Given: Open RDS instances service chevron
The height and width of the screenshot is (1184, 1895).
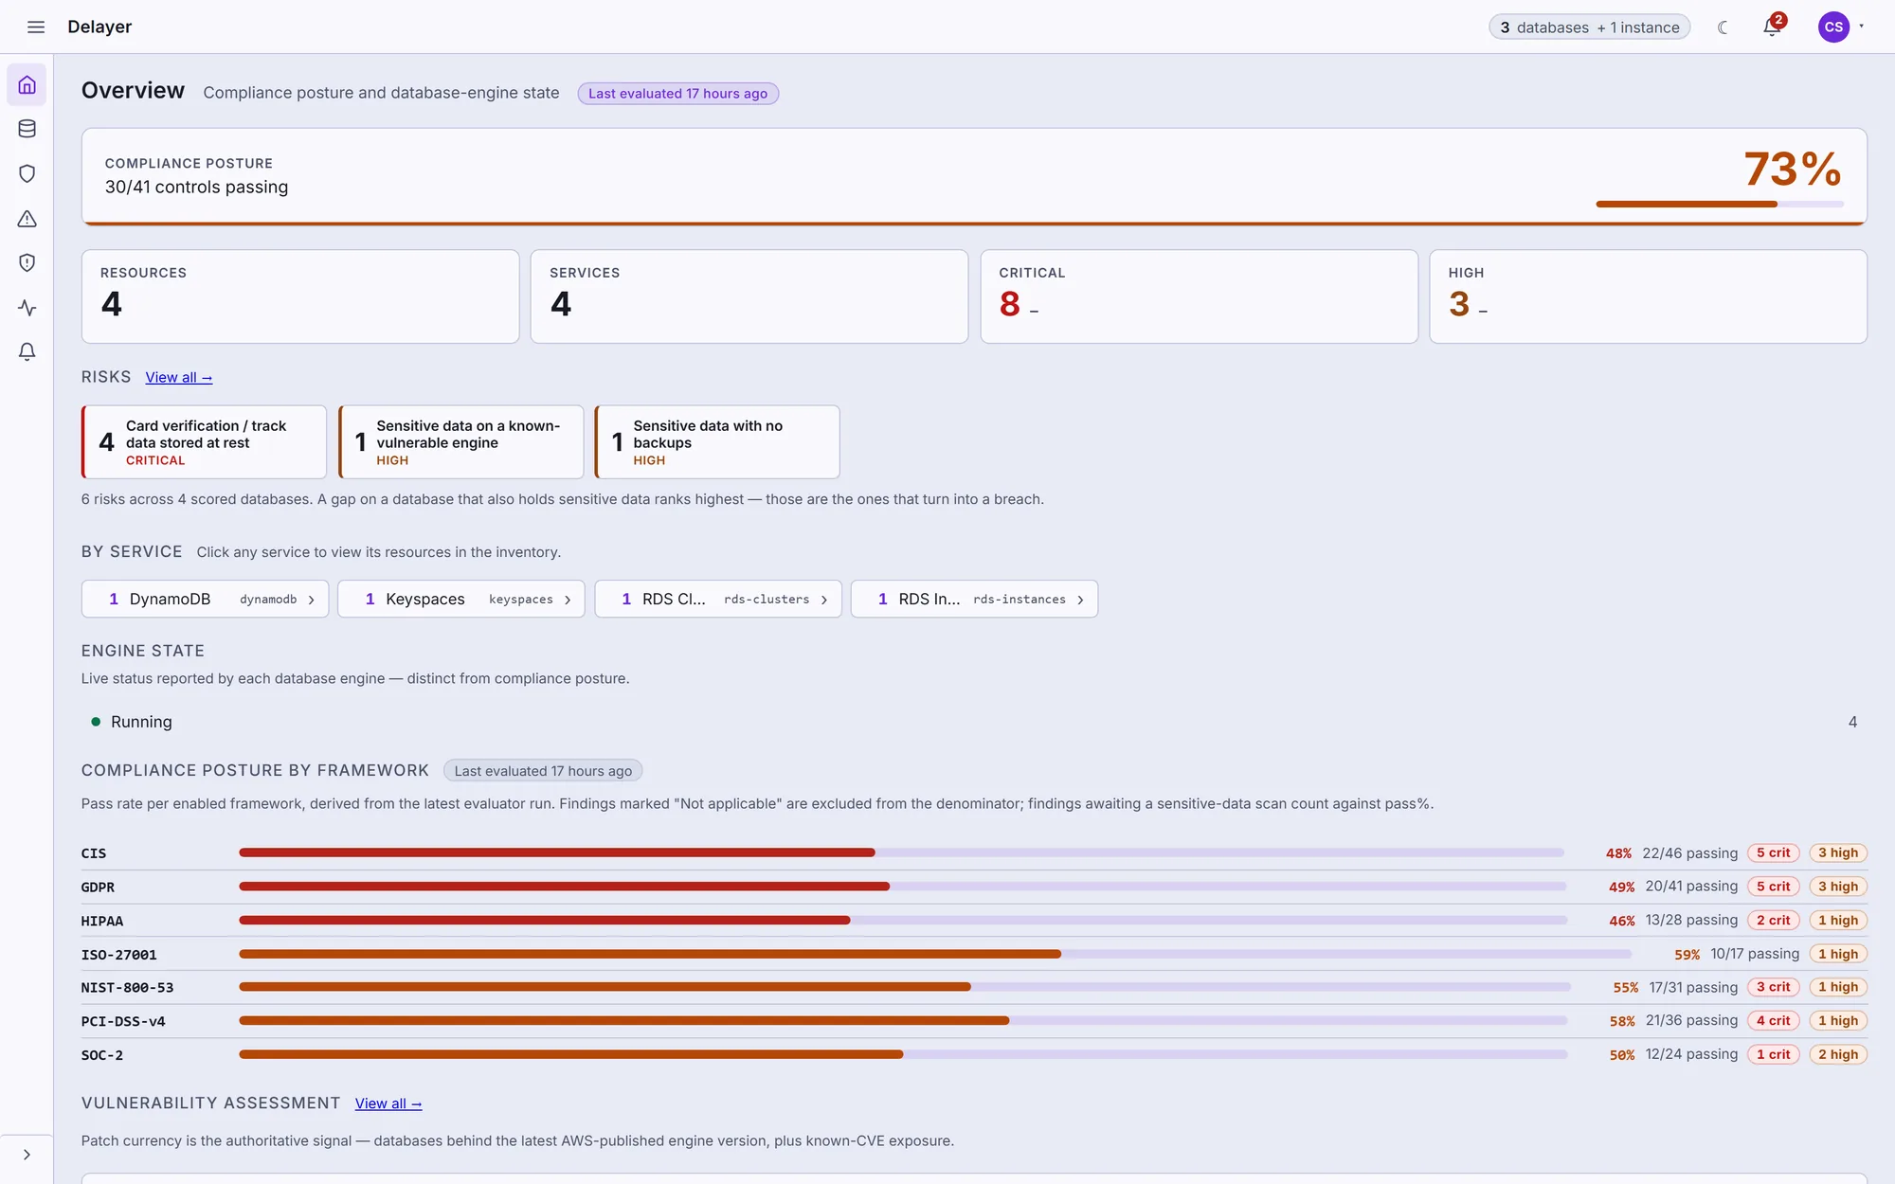Looking at the screenshot, I should click(x=1080, y=600).
